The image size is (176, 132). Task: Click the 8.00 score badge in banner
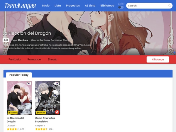pyautogui.click(x=6, y=40)
